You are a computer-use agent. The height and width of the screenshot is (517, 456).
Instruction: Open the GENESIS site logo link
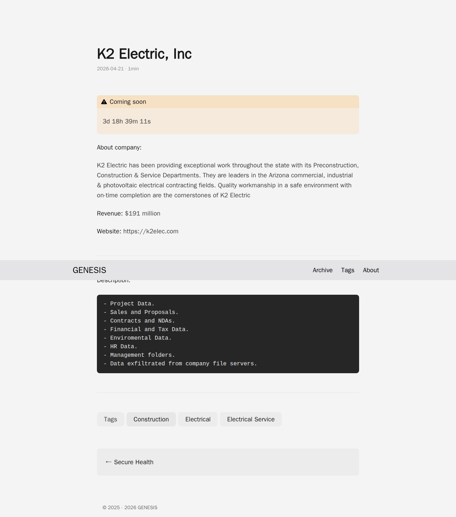(89, 270)
